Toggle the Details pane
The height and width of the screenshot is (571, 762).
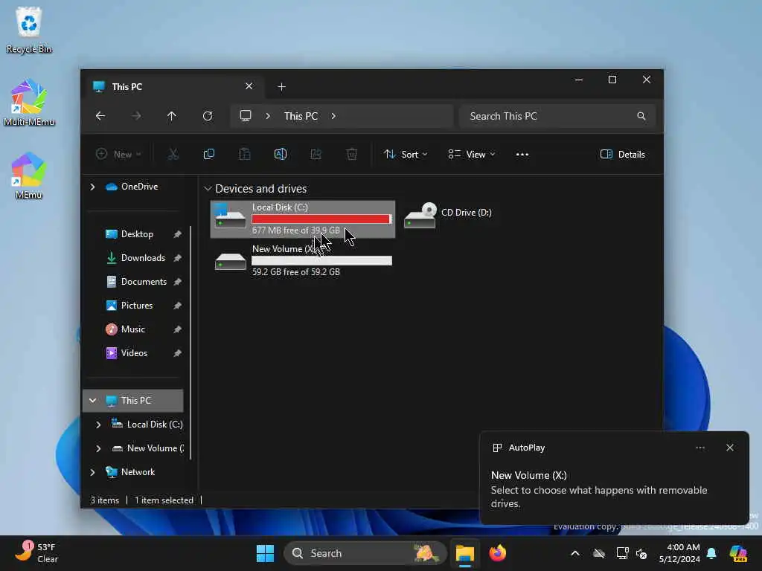click(x=623, y=155)
